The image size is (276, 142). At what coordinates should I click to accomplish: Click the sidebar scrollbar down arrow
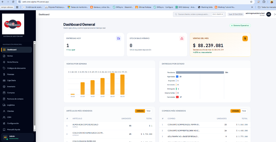pos(34,130)
